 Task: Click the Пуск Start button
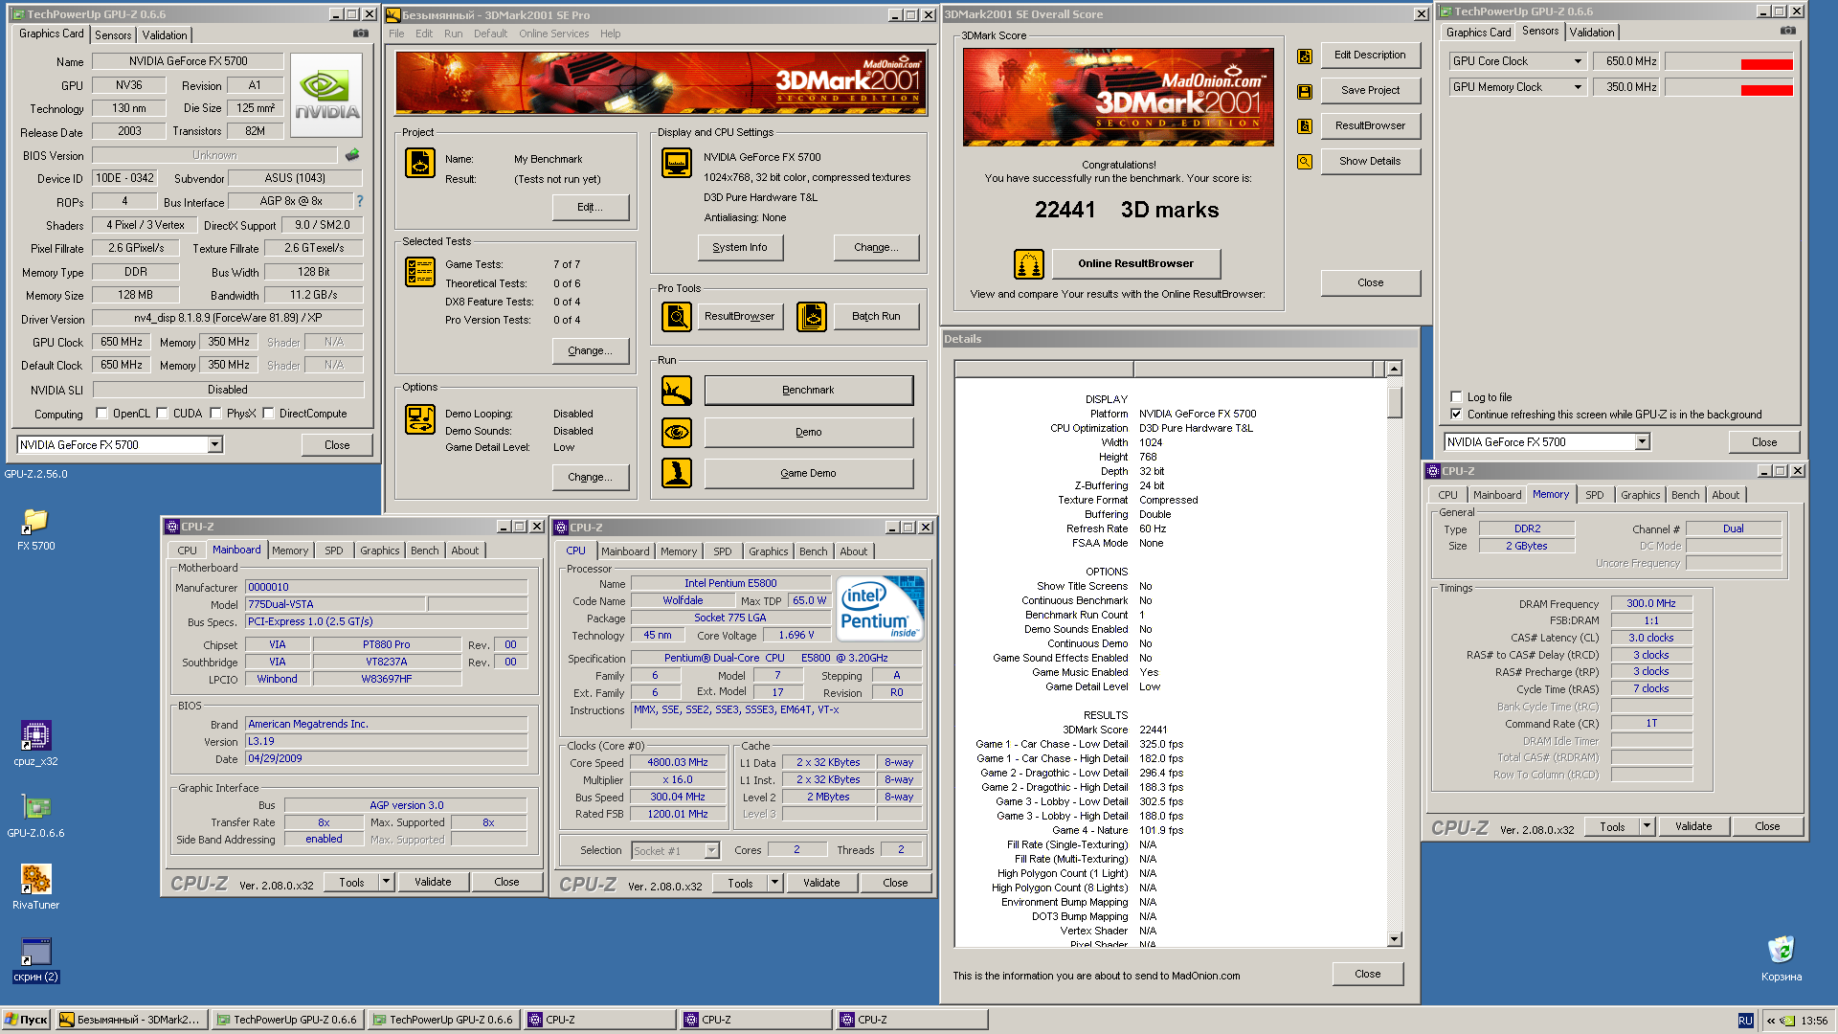pos(26,1020)
